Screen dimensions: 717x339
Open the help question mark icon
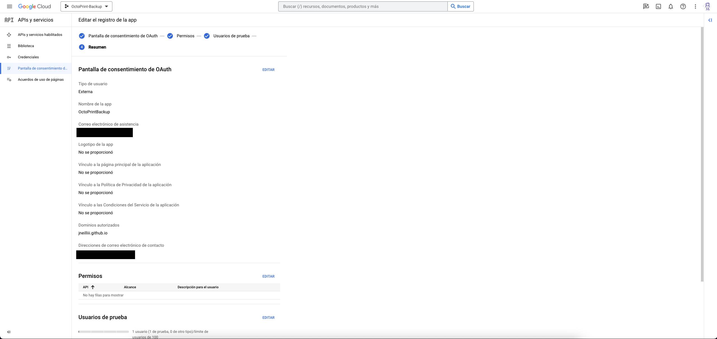coord(683,6)
